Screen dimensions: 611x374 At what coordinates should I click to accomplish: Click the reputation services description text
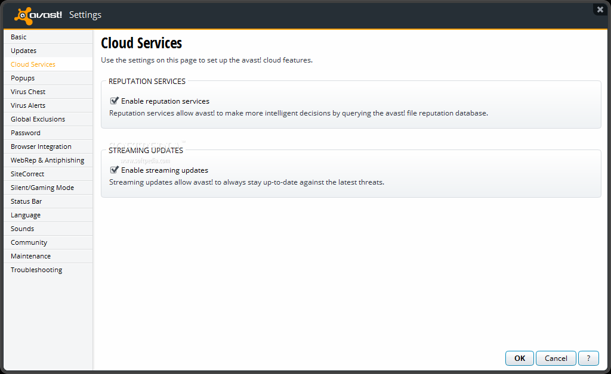[298, 113]
